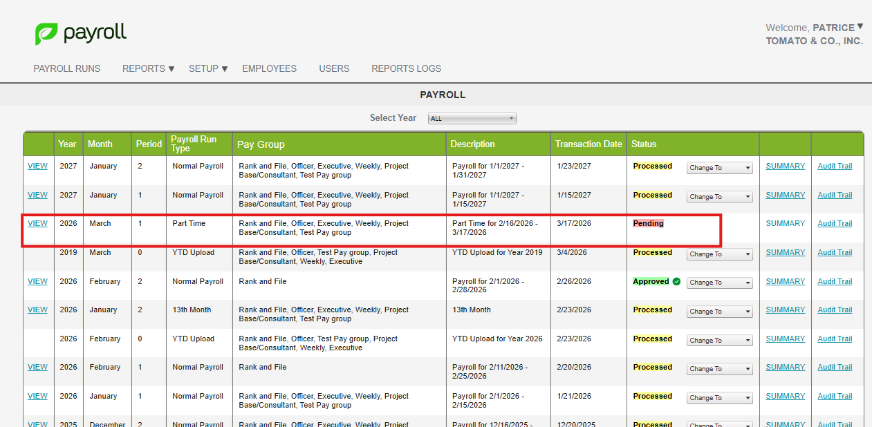
Task: Open Change To dropdown for Approved February payroll
Action: pos(719,283)
